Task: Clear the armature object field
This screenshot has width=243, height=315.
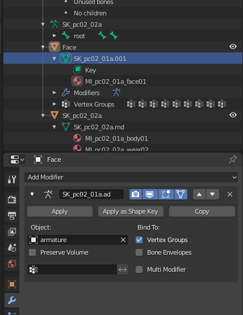Action: coord(123,240)
